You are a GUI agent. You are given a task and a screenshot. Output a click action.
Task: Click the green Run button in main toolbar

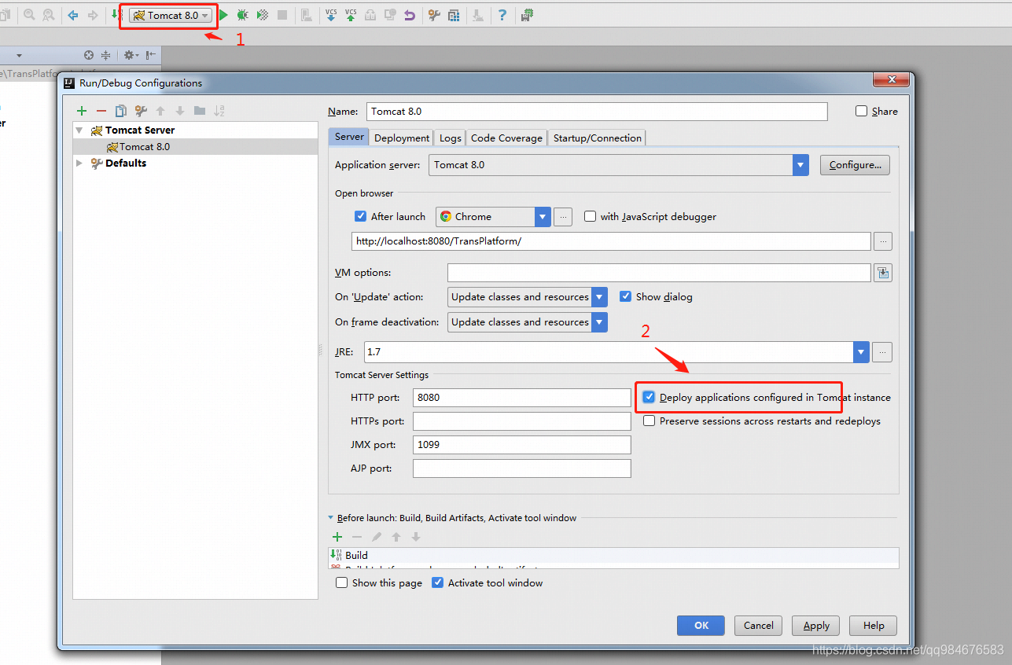(224, 15)
